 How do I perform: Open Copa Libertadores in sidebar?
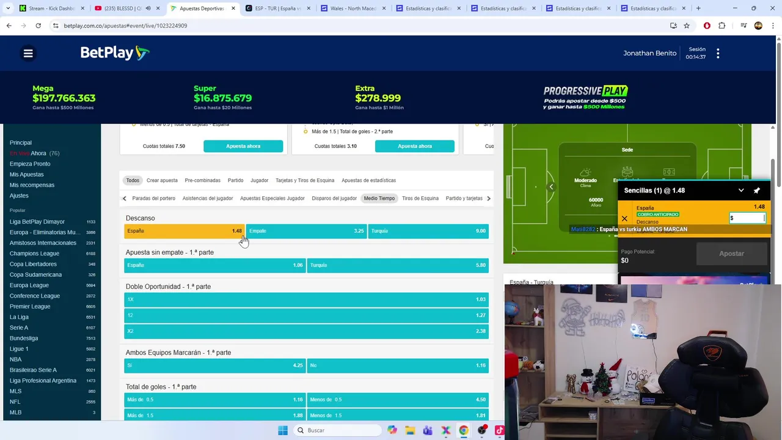click(33, 264)
